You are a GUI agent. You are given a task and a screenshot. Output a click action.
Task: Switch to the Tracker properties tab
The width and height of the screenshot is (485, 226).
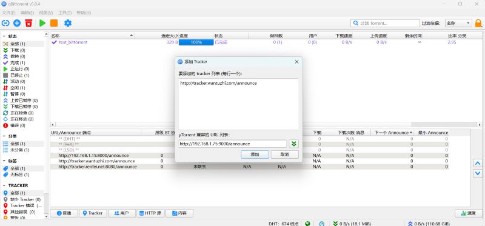[93, 213]
